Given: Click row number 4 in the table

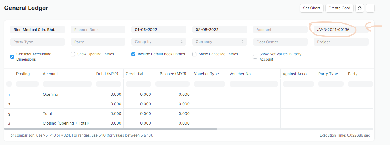Looking at the screenshot, I should pos(9,124).
